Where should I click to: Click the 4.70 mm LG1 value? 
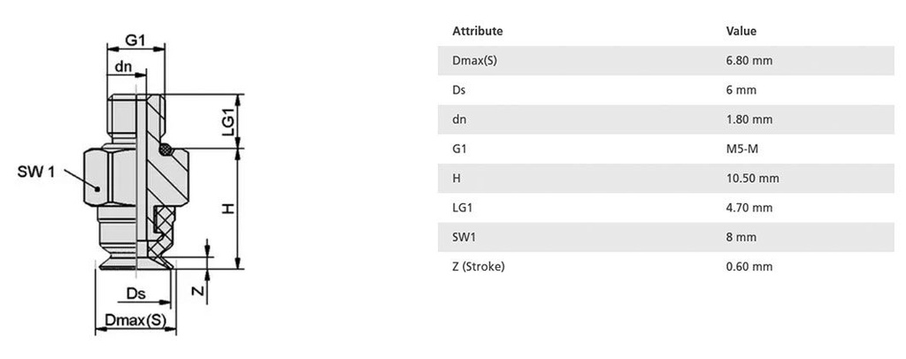click(x=749, y=208)
